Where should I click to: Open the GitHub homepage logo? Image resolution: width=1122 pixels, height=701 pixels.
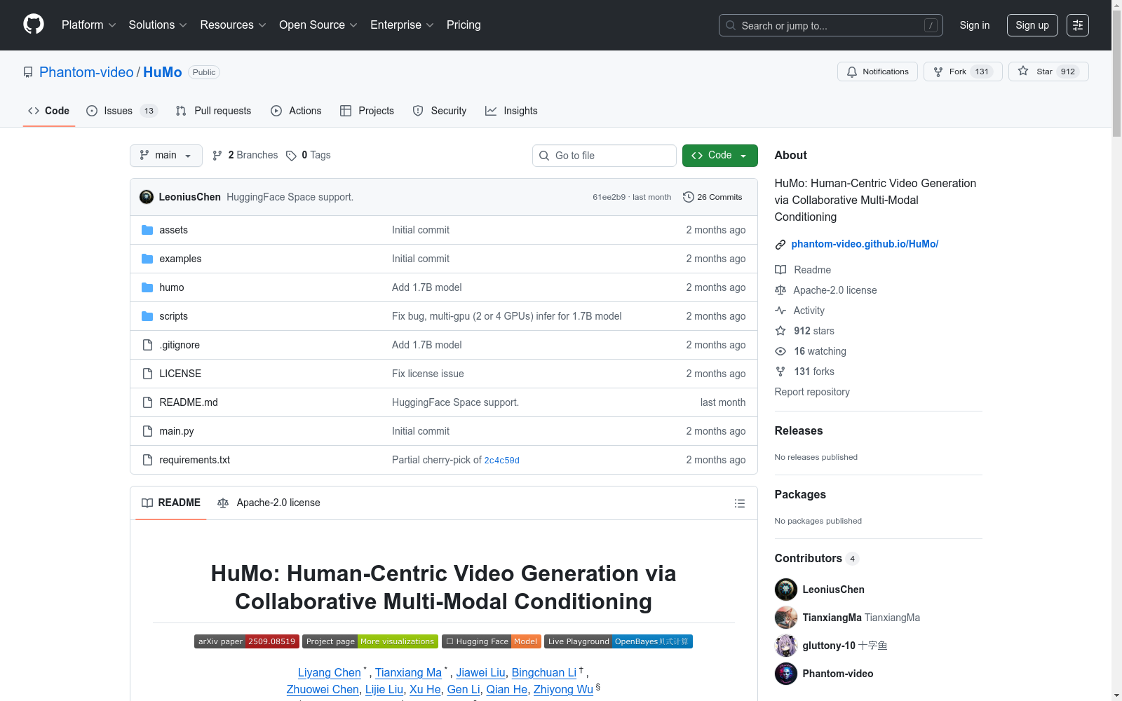click(x=34, y=25)
